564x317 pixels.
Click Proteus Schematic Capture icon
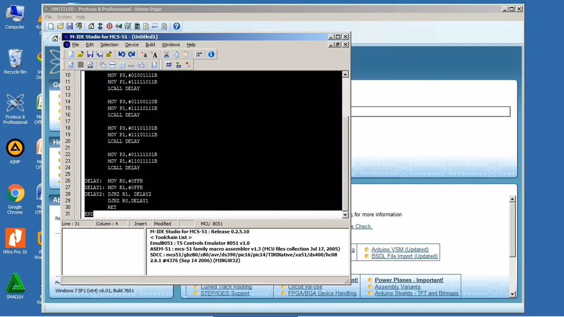point(100,26)
